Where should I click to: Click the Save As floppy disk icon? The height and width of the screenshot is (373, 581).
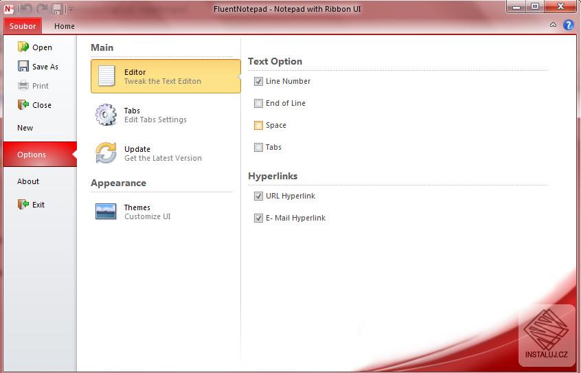pyautogui.click(x=23, y=66)
